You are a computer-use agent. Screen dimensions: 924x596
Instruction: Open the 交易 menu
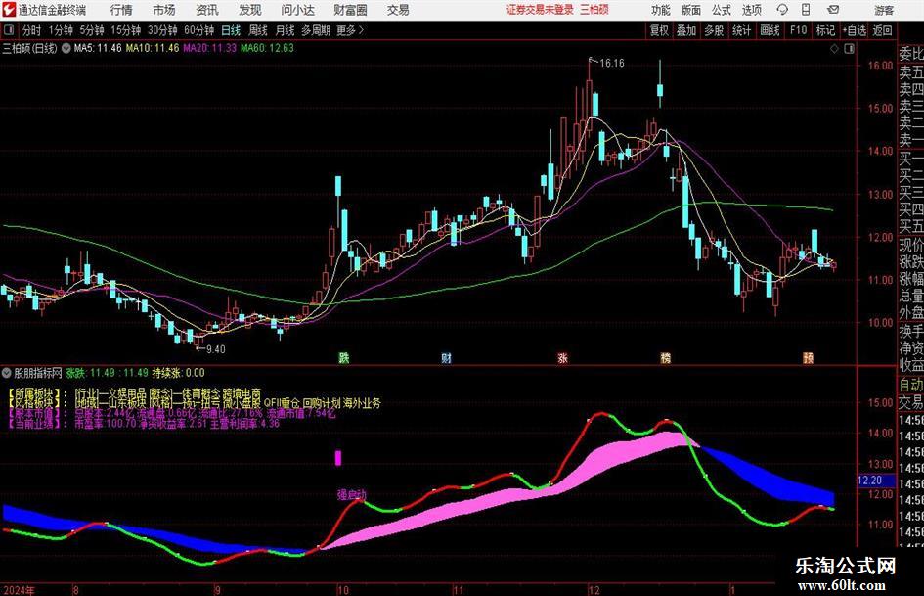pyautogui.click(x=398, y=10)
